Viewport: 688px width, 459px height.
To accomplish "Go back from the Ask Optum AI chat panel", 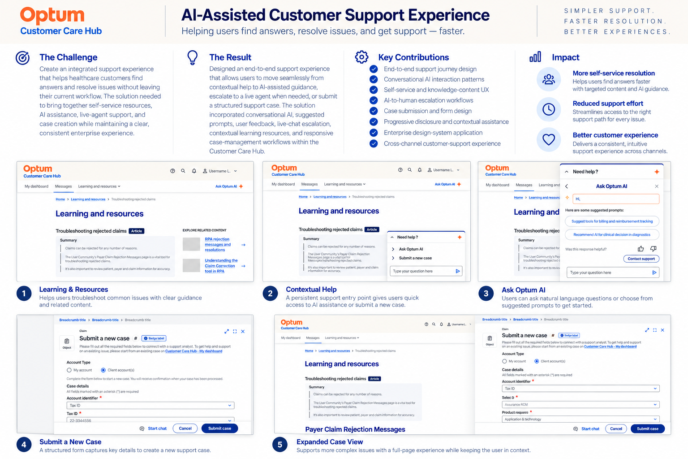I will [567, 186].
